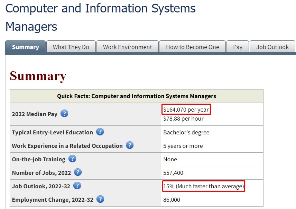The height and width of the screenshot is (209, 296).
Task: Click the Number of Jobs, 2022 label
Action: coord(41,173)
